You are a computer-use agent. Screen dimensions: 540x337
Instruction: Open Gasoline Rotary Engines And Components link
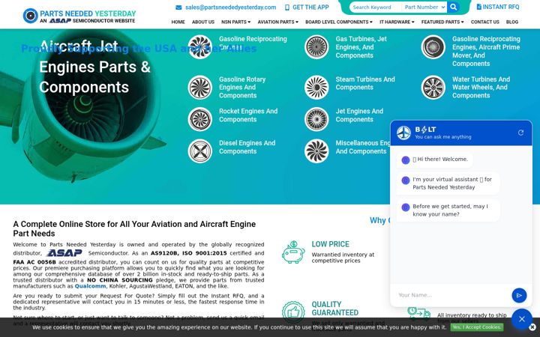pyautogui.click(x=242, y=88)
